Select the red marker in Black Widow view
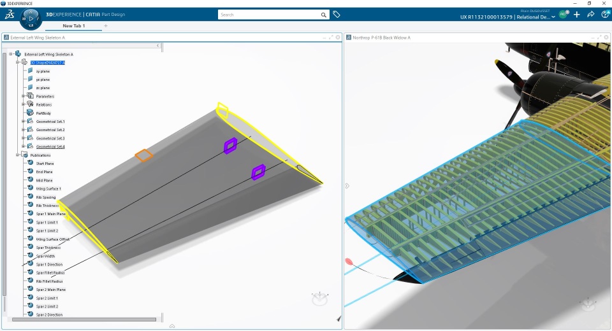The image size is (612, 331). pos(349,262)
